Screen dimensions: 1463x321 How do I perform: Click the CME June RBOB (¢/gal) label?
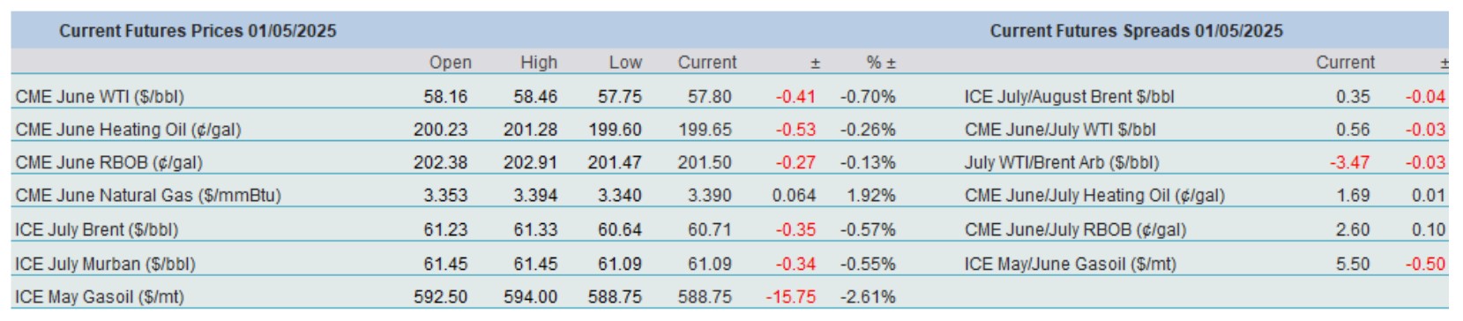pos(108,163)
